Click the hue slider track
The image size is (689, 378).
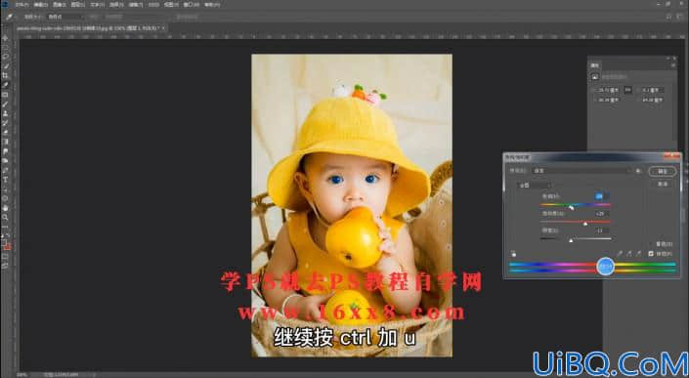[576, 204]
